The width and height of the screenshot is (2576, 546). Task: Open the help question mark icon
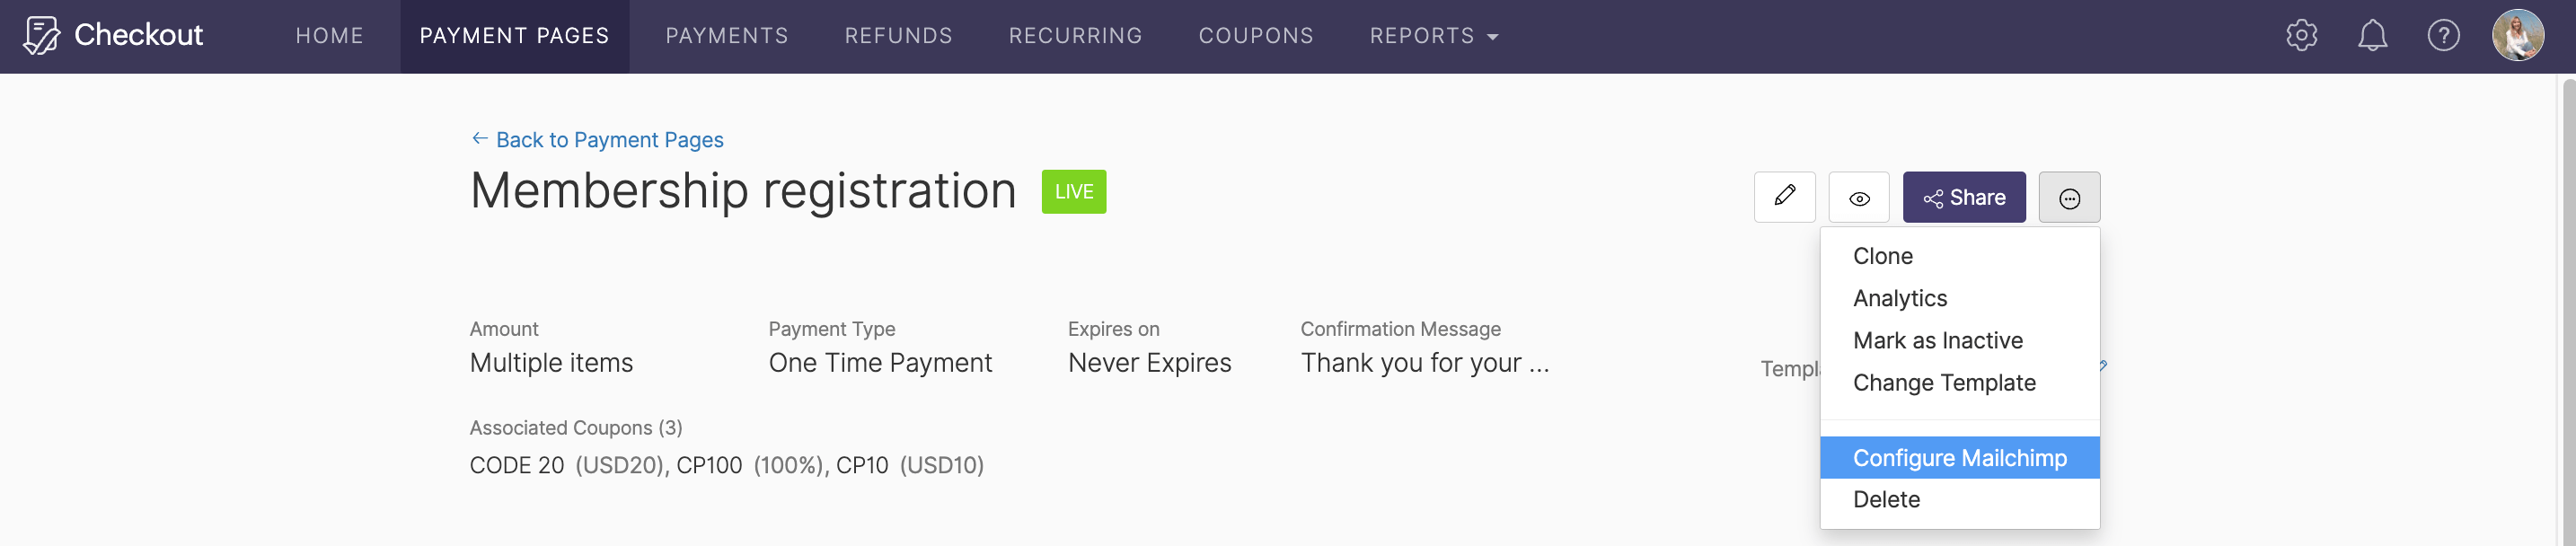click(2443, 35)
